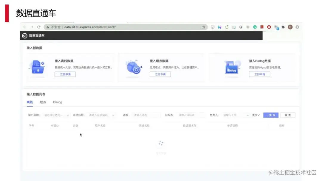Reload the page with refresh icon
The image size is (322, 181).
click(39, 27)
